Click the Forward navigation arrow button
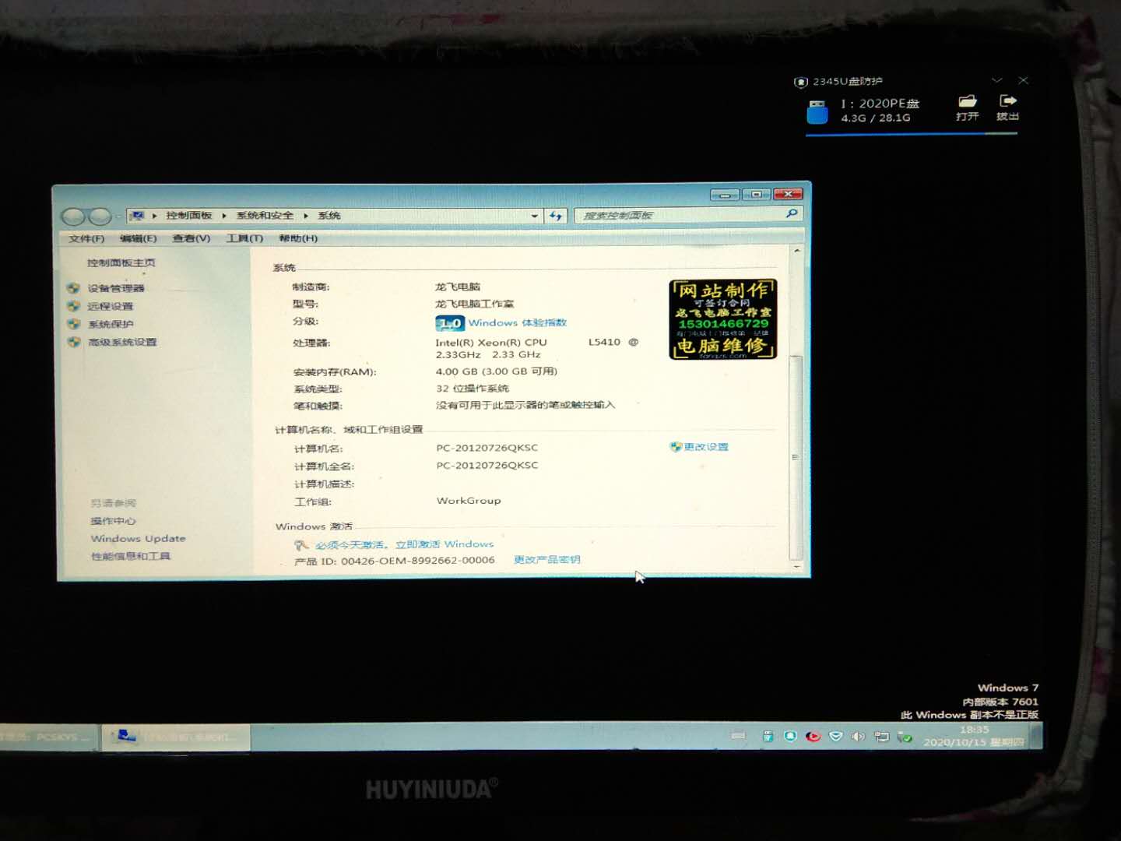1121x841 pixels. (100, 216)
